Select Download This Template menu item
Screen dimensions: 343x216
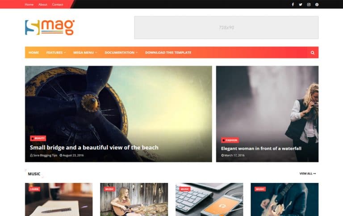[168, 53]
